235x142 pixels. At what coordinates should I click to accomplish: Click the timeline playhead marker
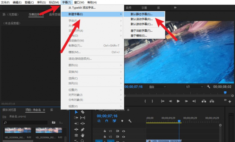(179, 121)
